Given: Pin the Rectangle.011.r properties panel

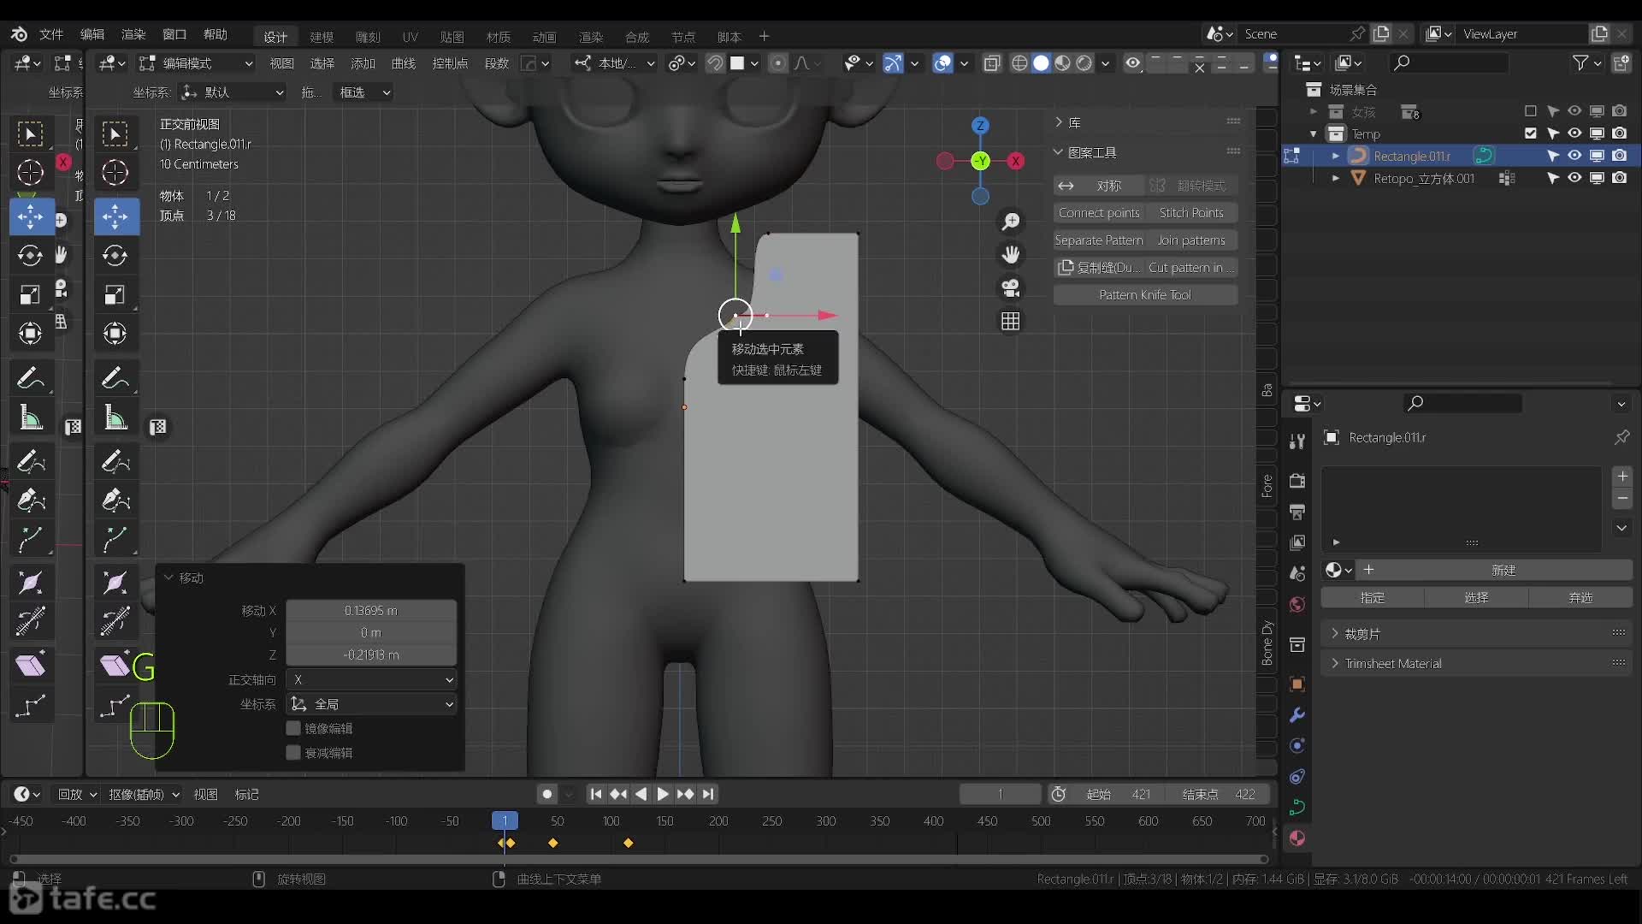Looking at the screenshot, I should point(1621,437).
